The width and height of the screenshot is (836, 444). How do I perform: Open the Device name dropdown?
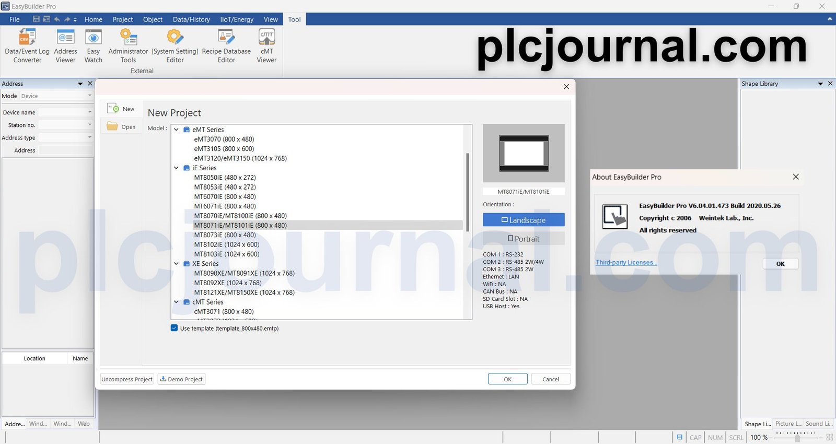(66, 112)
